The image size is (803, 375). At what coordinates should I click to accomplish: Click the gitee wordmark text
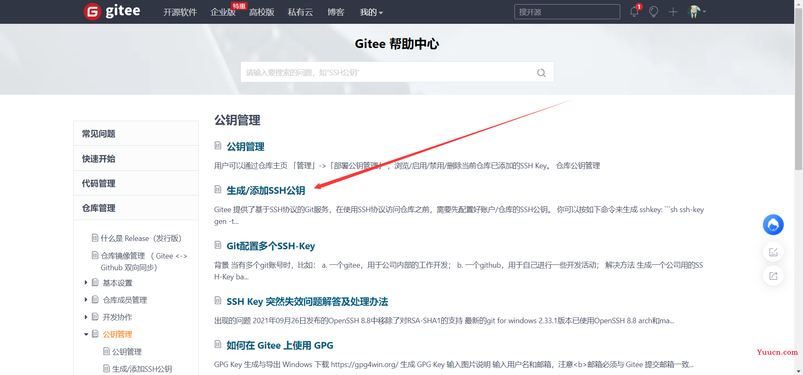(123, 11)
